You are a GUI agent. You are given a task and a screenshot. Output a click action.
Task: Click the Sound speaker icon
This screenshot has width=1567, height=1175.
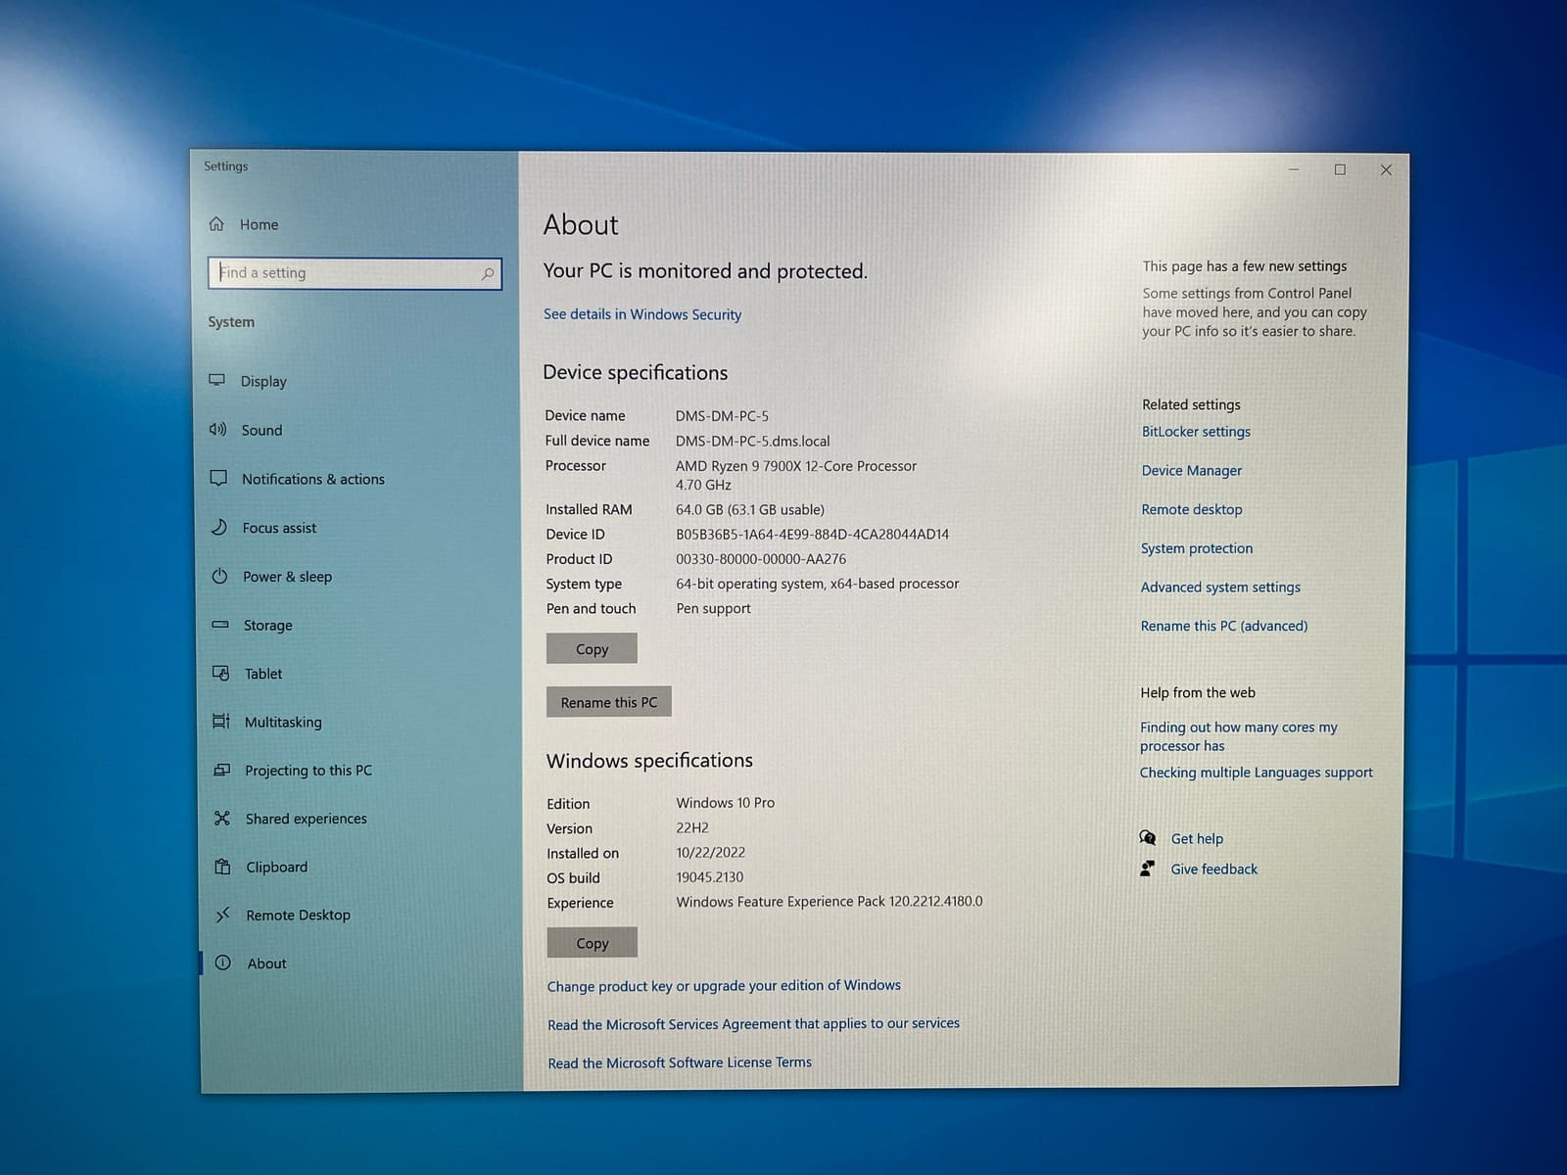217,429
